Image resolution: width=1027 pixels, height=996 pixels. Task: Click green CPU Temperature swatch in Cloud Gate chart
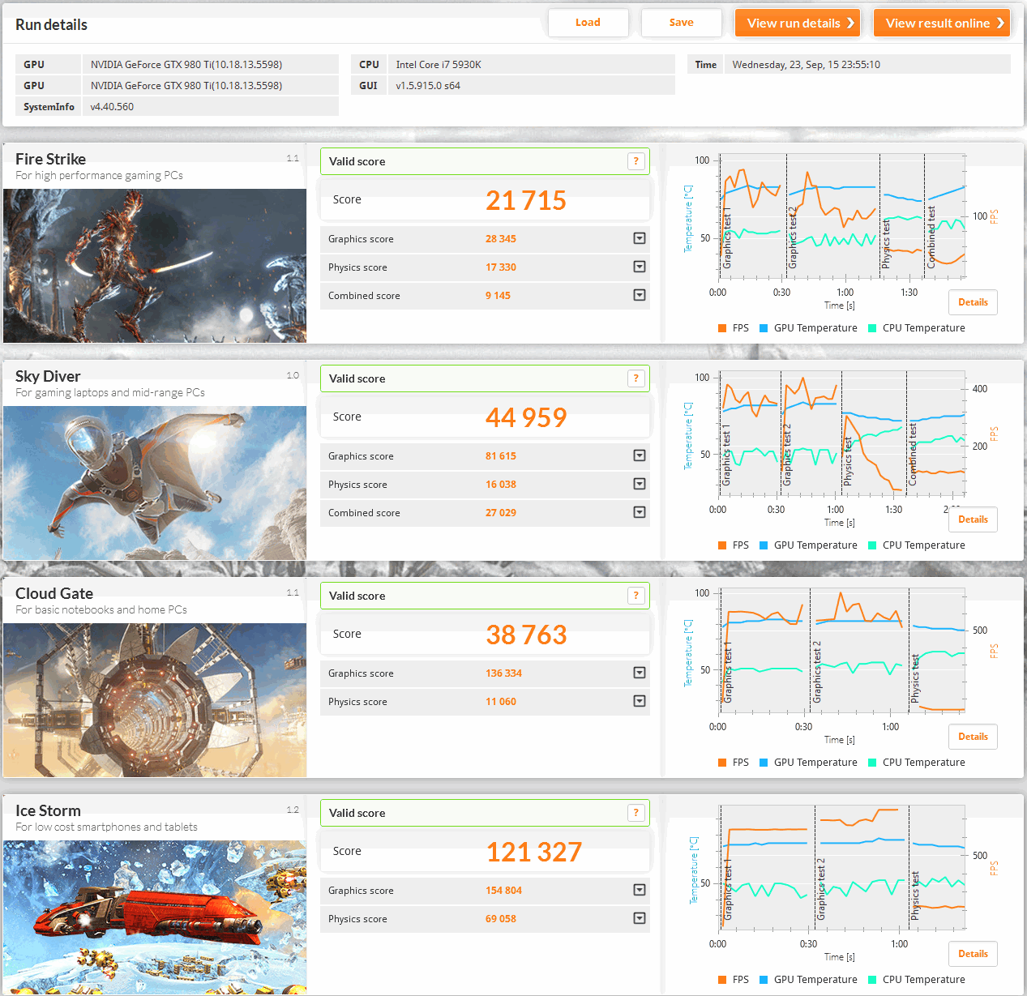coord(872,763)
